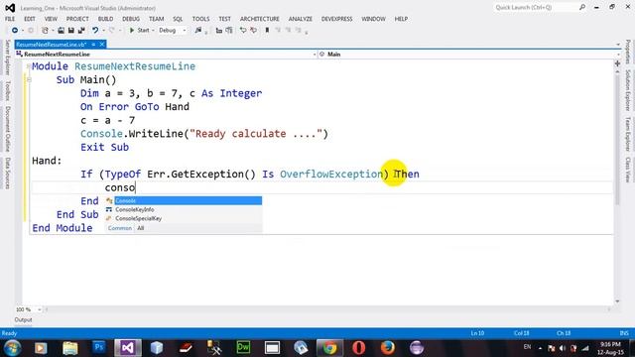
Task: Click the 9:16 PM system clock
Action: tap(611, 344)
